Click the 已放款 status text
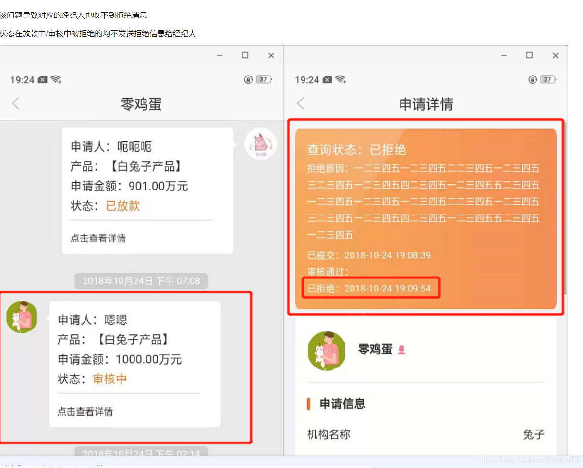 (123, 206)
